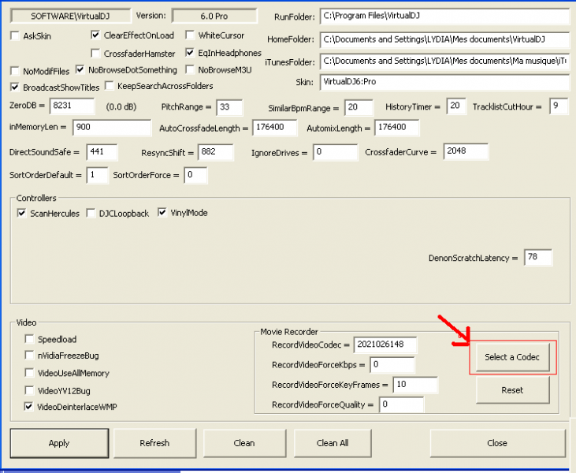Click the CrossfaderCurve input box
Screen dimensions: 576x473
466,151
